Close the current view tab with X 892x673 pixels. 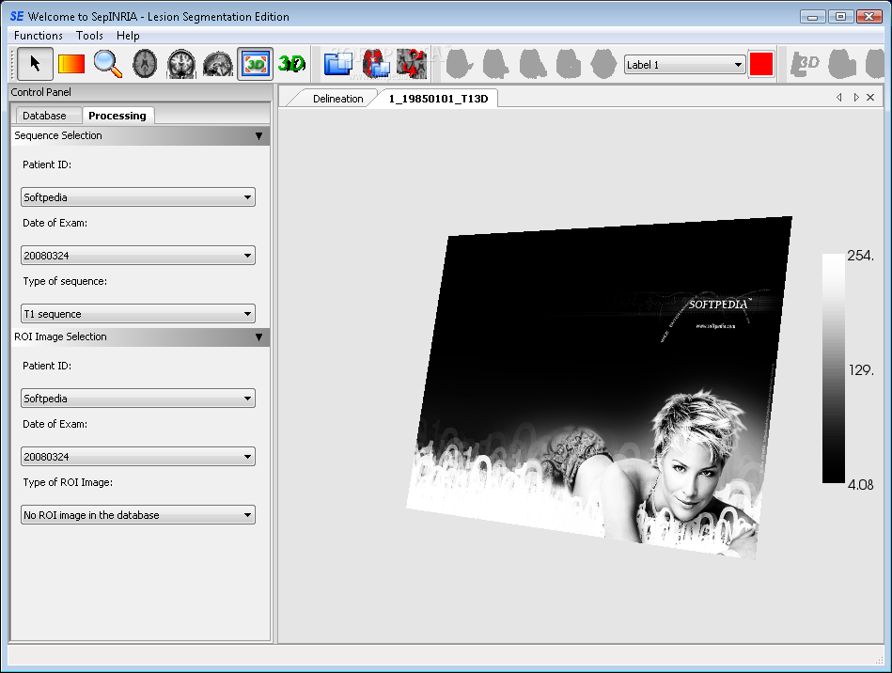pyautogui.click(x=870, y=97)
